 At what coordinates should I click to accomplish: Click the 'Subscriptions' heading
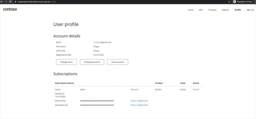(x=65, y=74)
